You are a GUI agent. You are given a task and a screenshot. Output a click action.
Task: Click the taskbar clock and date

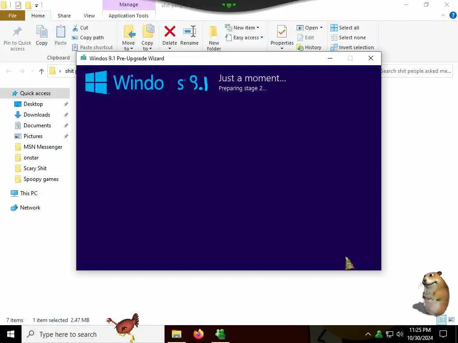420,334
